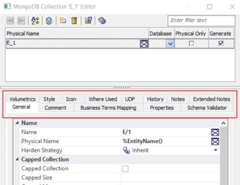Switch to the Volumetrics tab
The image size is (240, 185).
(23, 99)
